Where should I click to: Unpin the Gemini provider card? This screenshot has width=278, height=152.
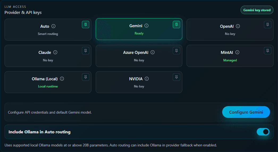pos(176,25)
